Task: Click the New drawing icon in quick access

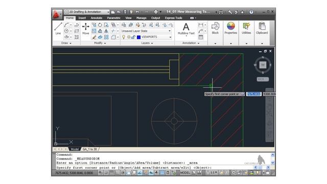Action: [113, 12]
